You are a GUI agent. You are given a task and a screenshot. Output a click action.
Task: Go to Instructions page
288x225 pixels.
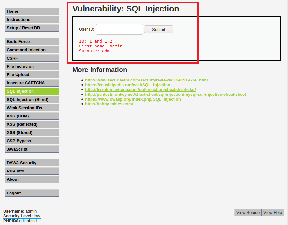pos(32,20)
